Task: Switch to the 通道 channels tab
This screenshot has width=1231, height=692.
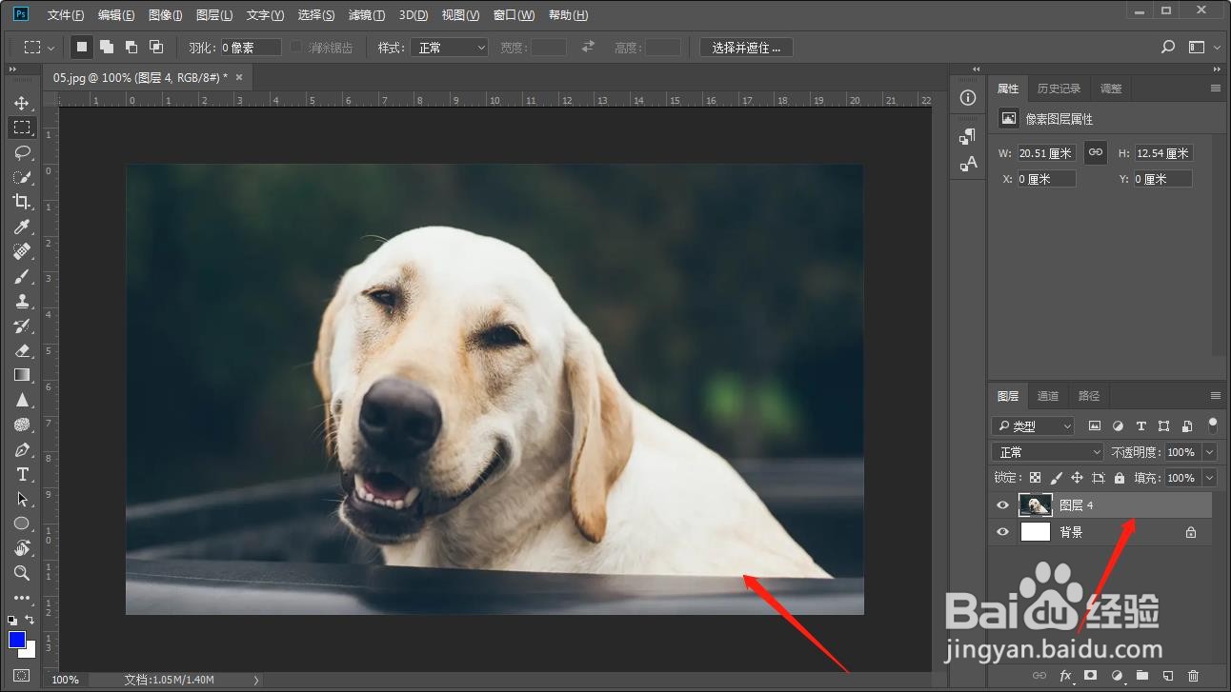Action: pos(1048,396)
